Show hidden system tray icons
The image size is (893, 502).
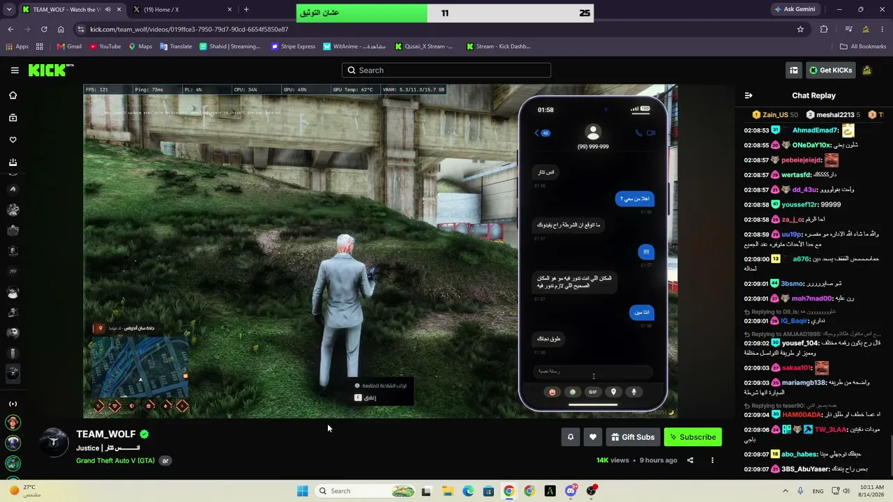[786, 491]
